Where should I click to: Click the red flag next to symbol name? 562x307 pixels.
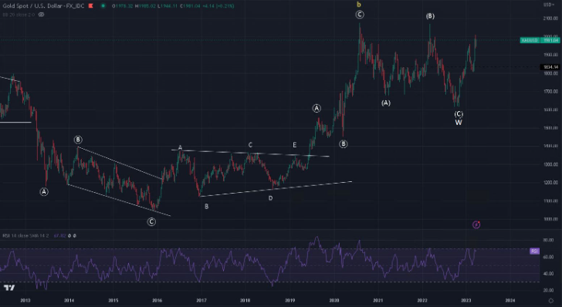pos(90,5)
